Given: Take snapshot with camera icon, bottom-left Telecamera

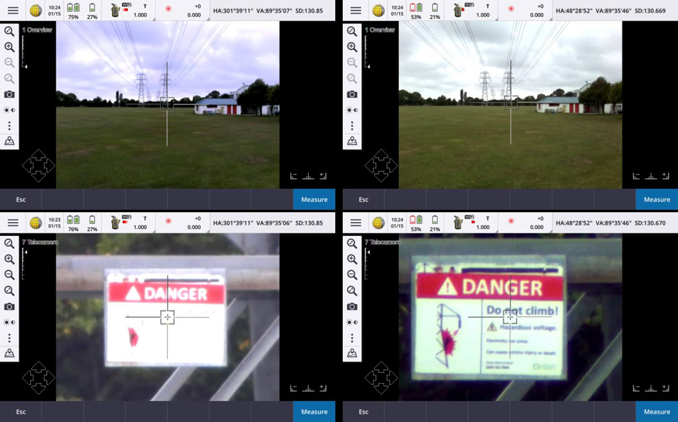Looking at the screenshot, I should [x=9, y=306].
